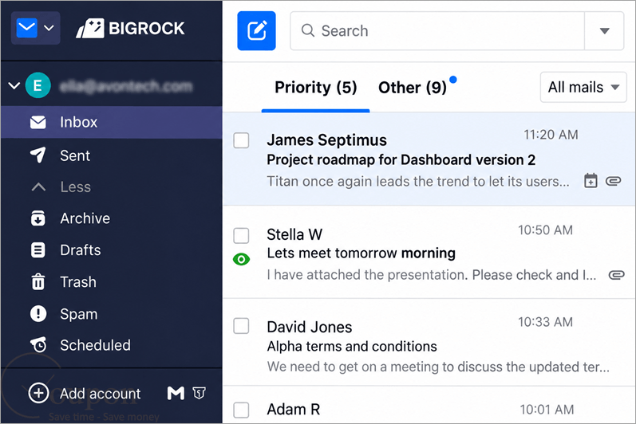Click the Scheduled clock icon
636x424 pixels.
pyautogui.click(x=38, y=345)
